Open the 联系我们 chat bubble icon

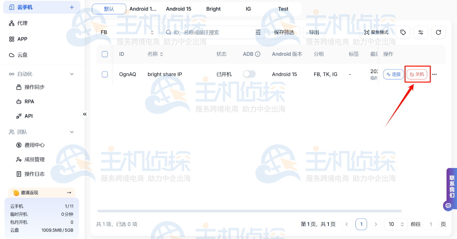coord(448,205)
